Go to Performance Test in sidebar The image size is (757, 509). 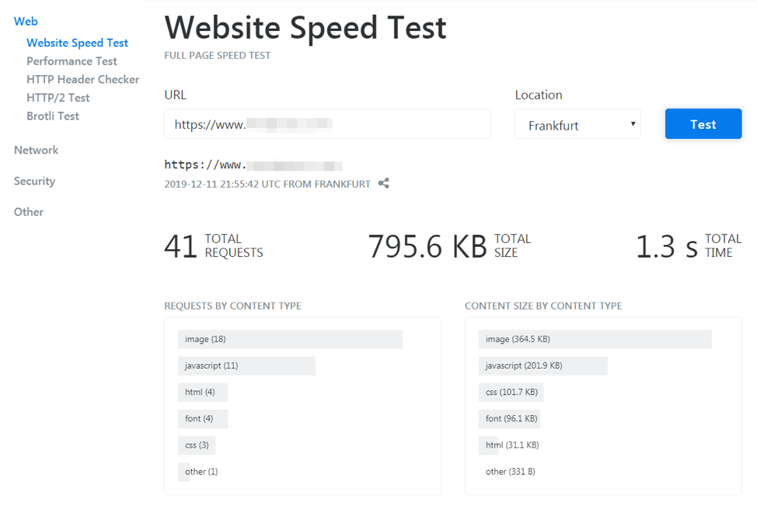(72, 61)
